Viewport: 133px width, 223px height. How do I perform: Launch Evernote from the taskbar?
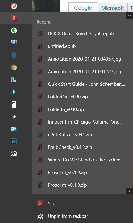(x=14, y=31)
